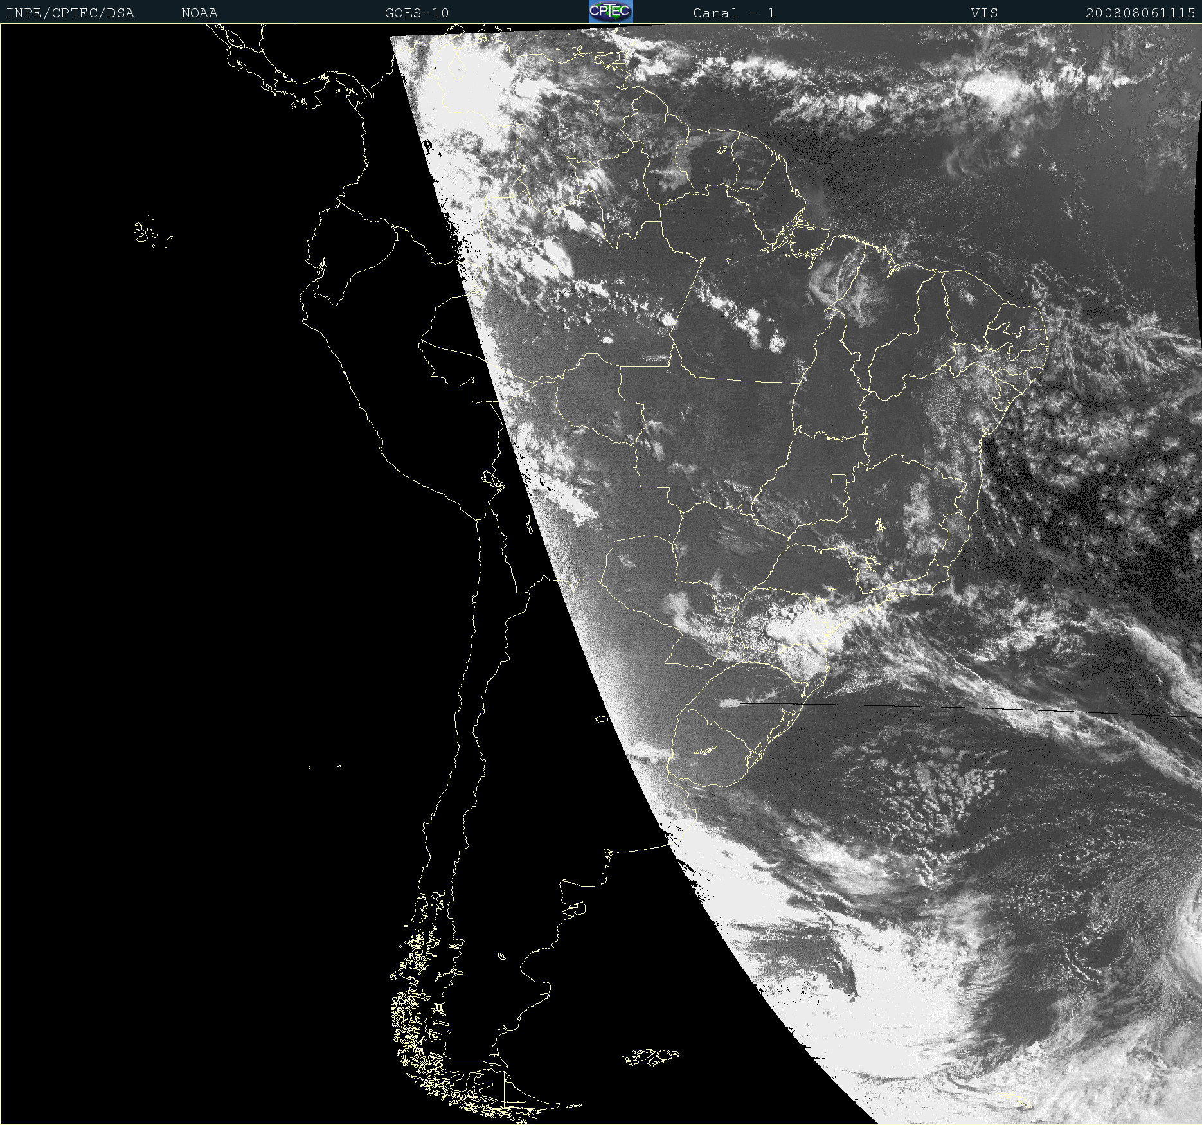This screenshot has height=1125, width=1202.
Task: Click the NOAA label in the header
Action: point(200,13)
